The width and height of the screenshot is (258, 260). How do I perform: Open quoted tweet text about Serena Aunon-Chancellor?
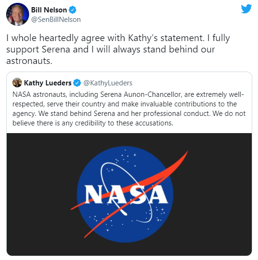click(129, 109)
